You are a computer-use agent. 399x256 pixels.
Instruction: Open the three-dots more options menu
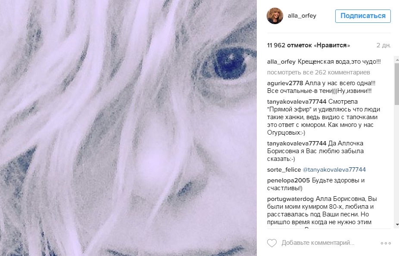coord(386,243)
